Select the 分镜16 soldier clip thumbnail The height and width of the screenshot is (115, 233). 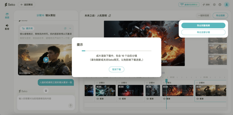[211, 90]
